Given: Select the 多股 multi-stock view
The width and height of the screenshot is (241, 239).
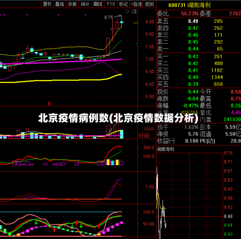Looking at the screenshot, I should click(x=72, y=4).
